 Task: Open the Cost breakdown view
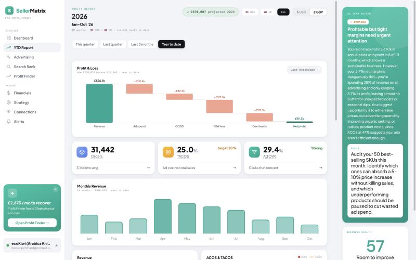coord(304,70)
